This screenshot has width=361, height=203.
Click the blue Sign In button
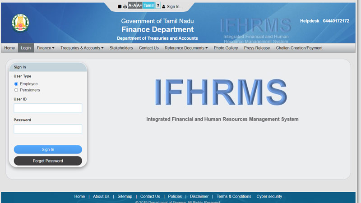48,149
